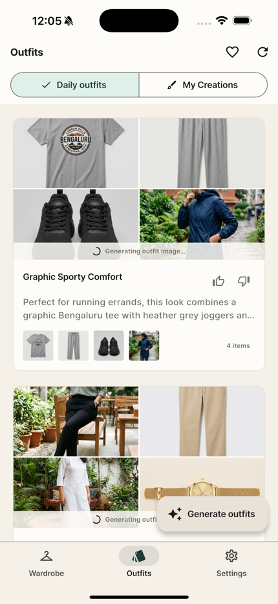The height and width of the screenshot is (604, 278).
Task: Click the Generate outfits button
Action: (212, 514)
